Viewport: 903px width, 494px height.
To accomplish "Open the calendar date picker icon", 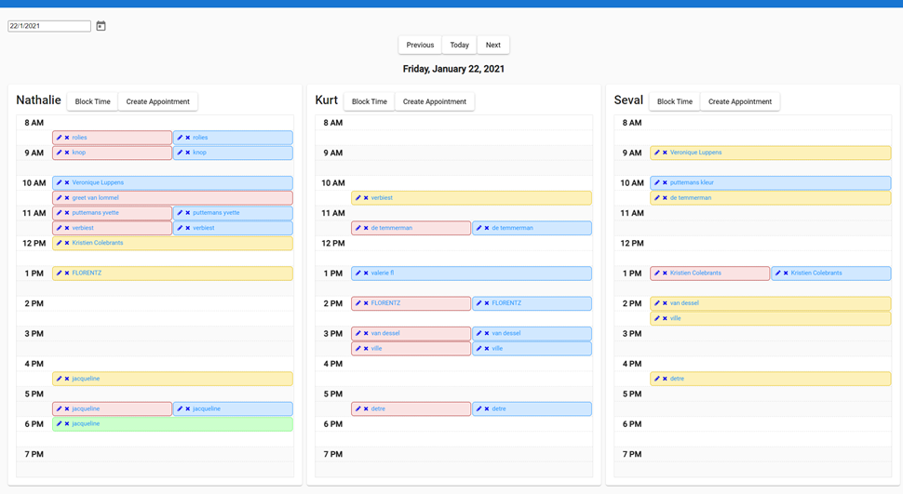I will 101,26.
